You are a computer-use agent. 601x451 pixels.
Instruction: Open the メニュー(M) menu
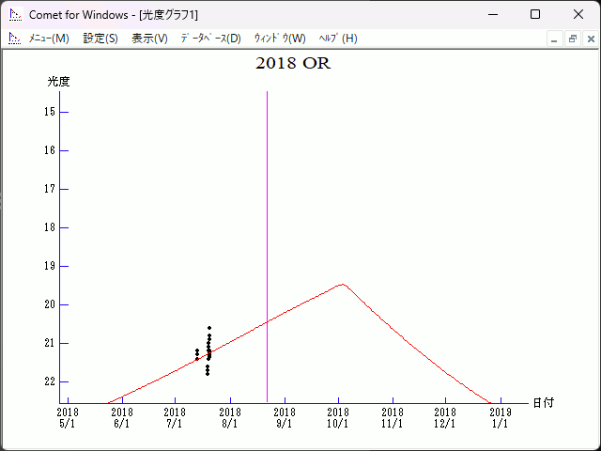tap(49, 39)
